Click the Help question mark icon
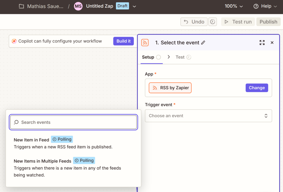Image resolution: width=283 pixels, height=192 pixels. point(256,6)
